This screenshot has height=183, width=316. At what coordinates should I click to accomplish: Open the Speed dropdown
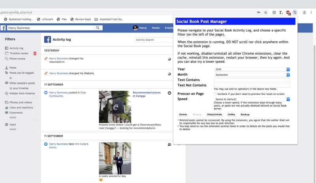(x=252, y=99)
